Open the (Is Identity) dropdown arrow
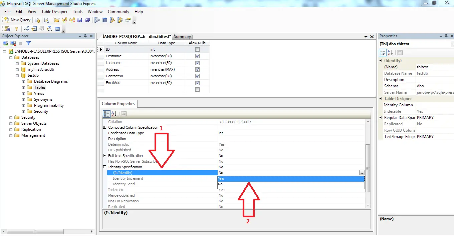Viewport: 454px width, 236px height. point(362,173)
